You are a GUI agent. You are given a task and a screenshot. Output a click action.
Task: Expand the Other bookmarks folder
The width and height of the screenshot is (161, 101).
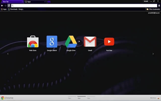tap(153, 9)
